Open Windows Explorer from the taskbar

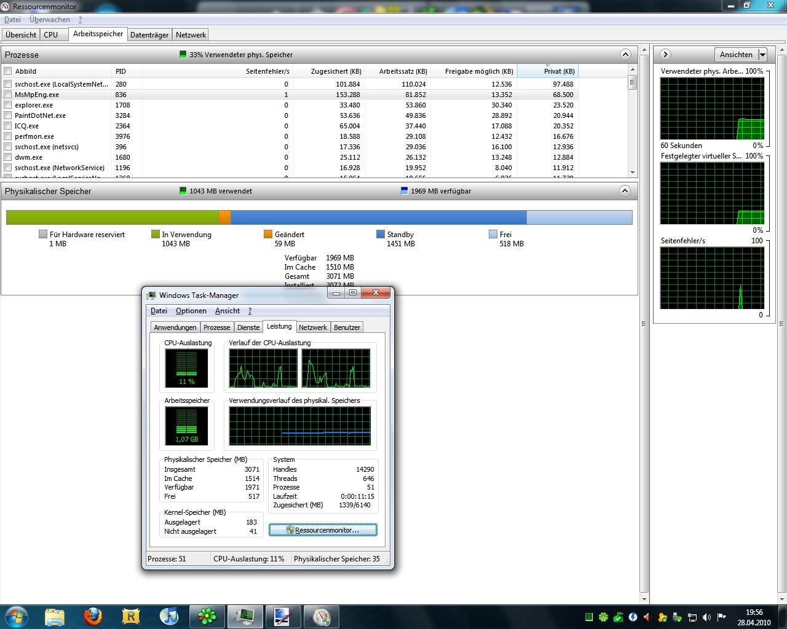[x=55, y=616]
